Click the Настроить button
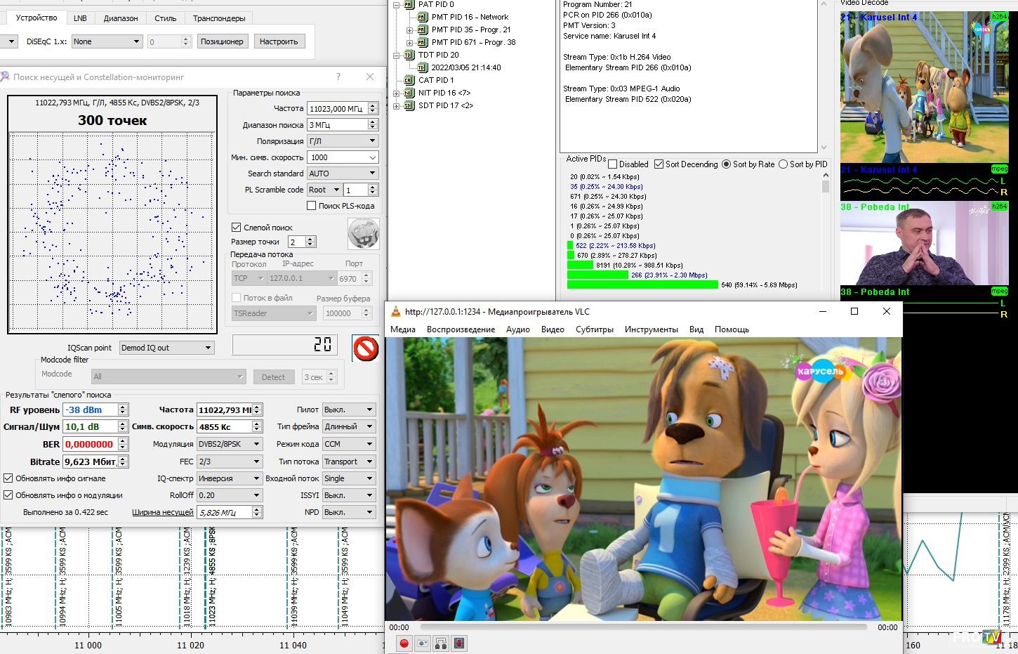The image size is (1018, 654). 279,41
